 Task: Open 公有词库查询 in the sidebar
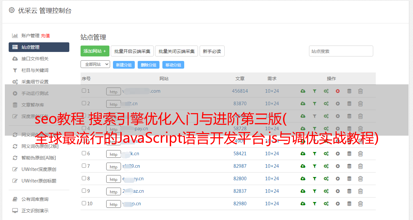coord(35,199)
